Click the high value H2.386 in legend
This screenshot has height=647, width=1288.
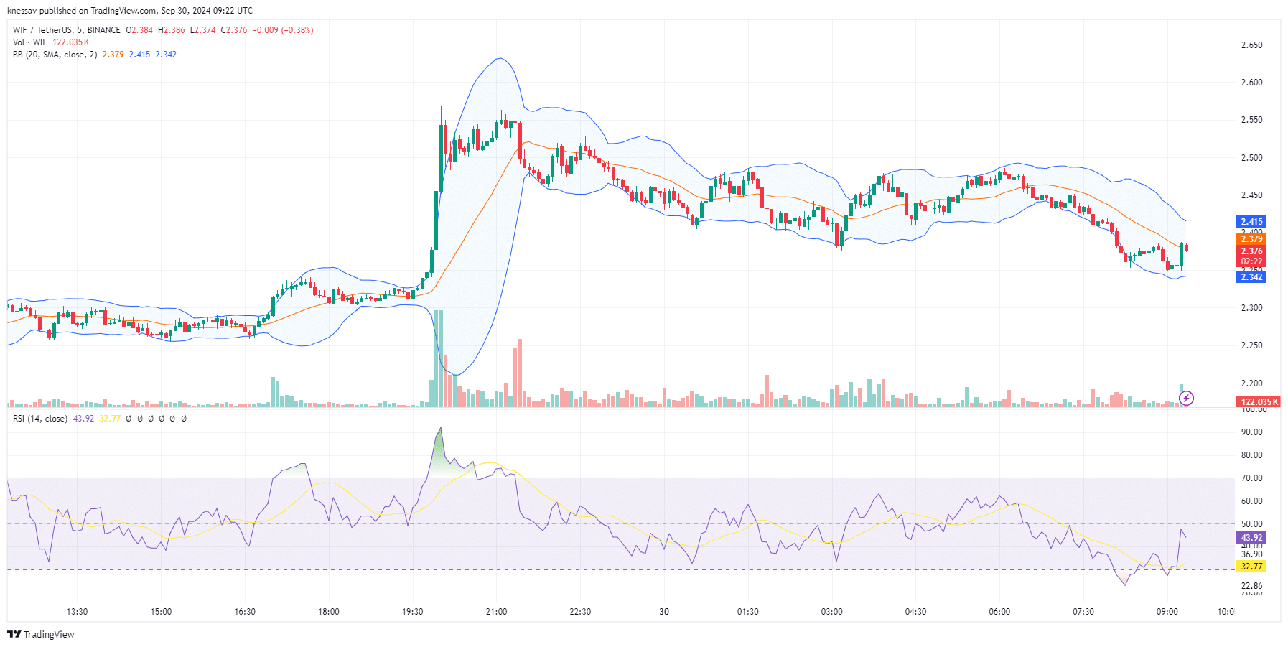point(172,30)
